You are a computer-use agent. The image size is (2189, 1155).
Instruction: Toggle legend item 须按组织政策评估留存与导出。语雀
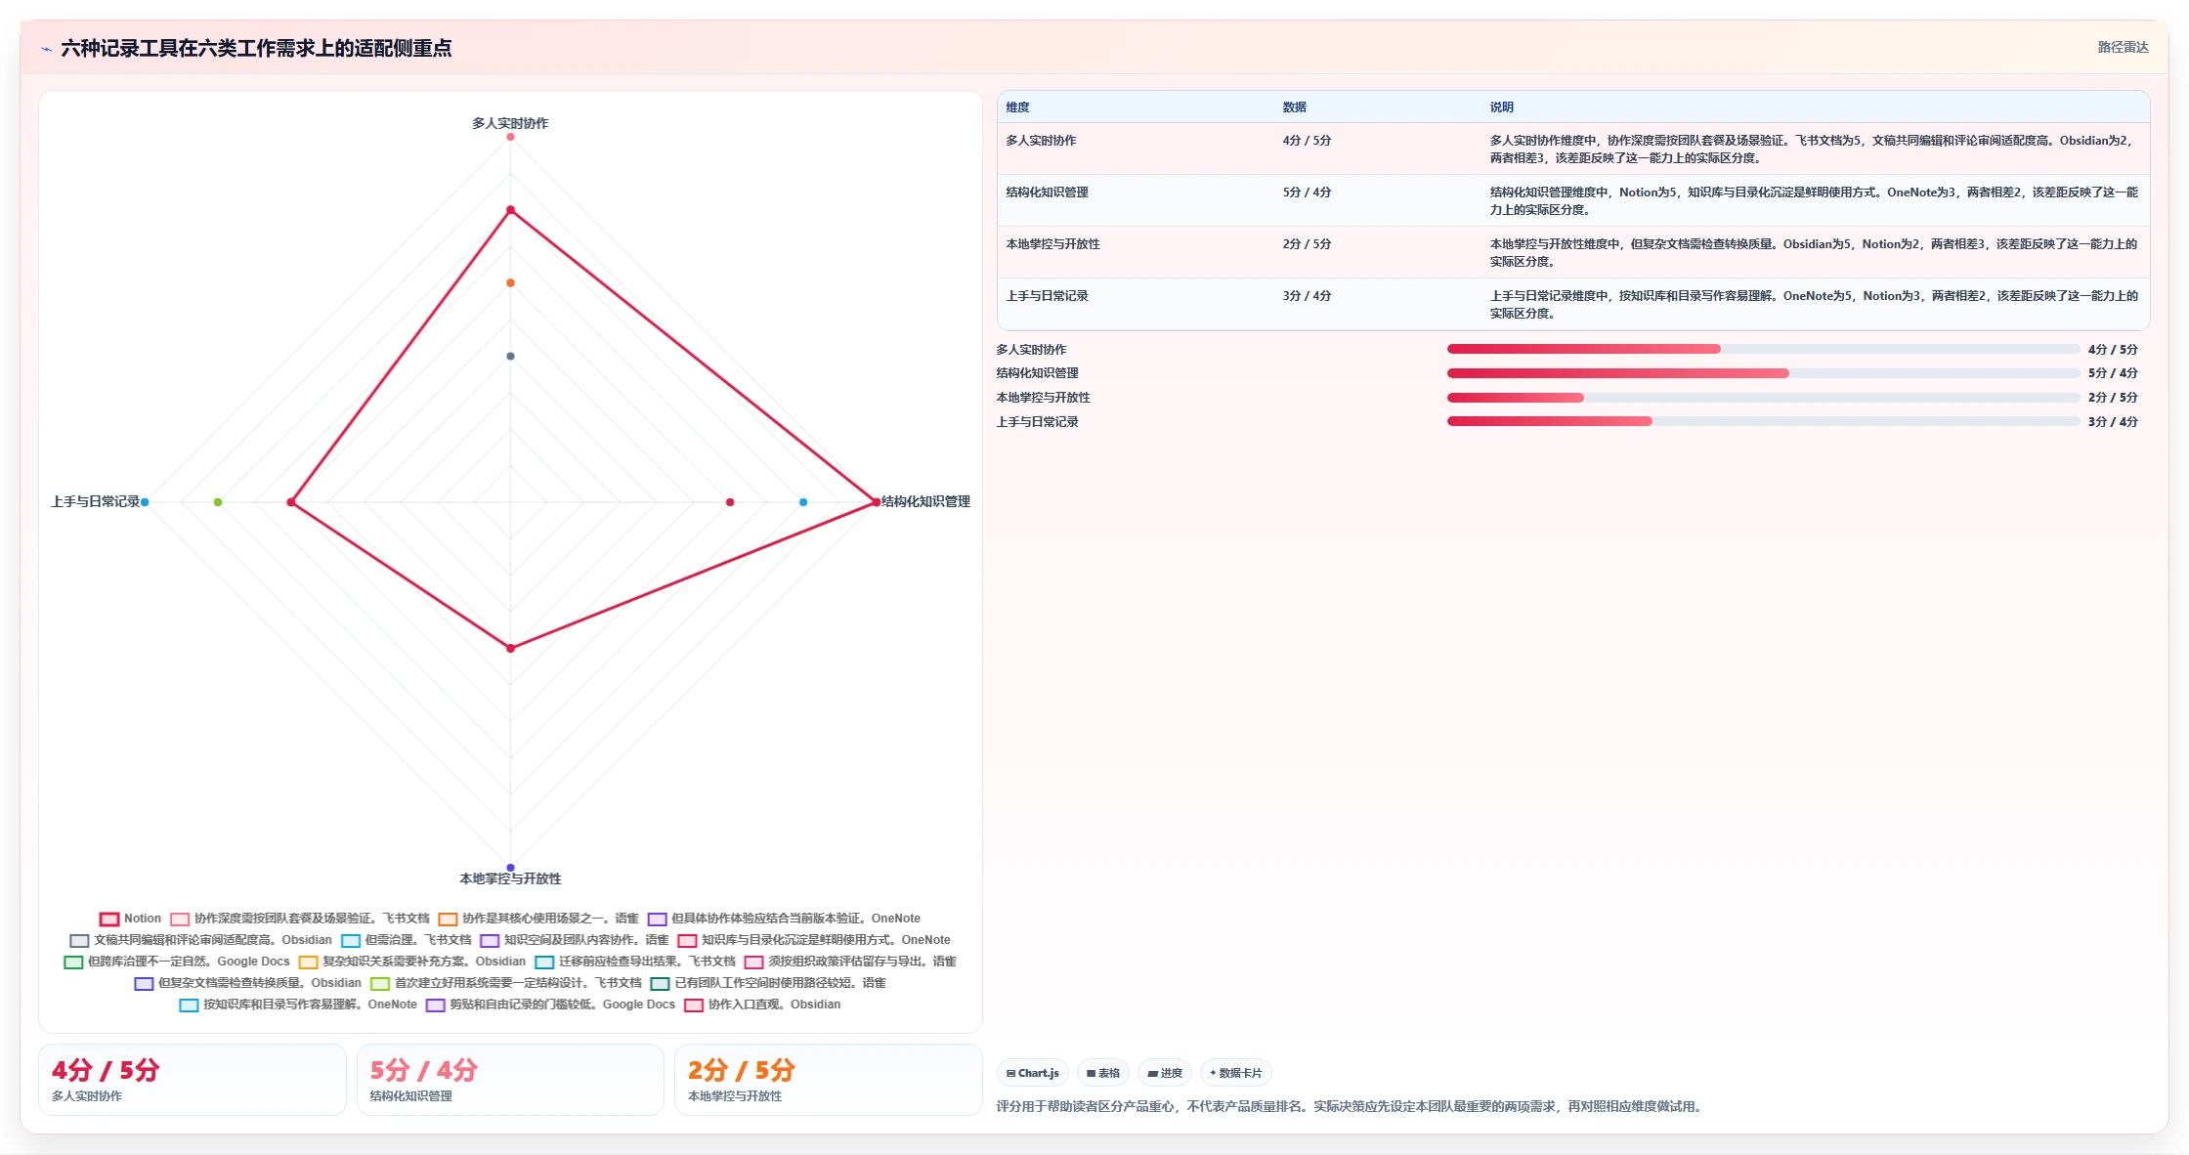tap(850, 962)
